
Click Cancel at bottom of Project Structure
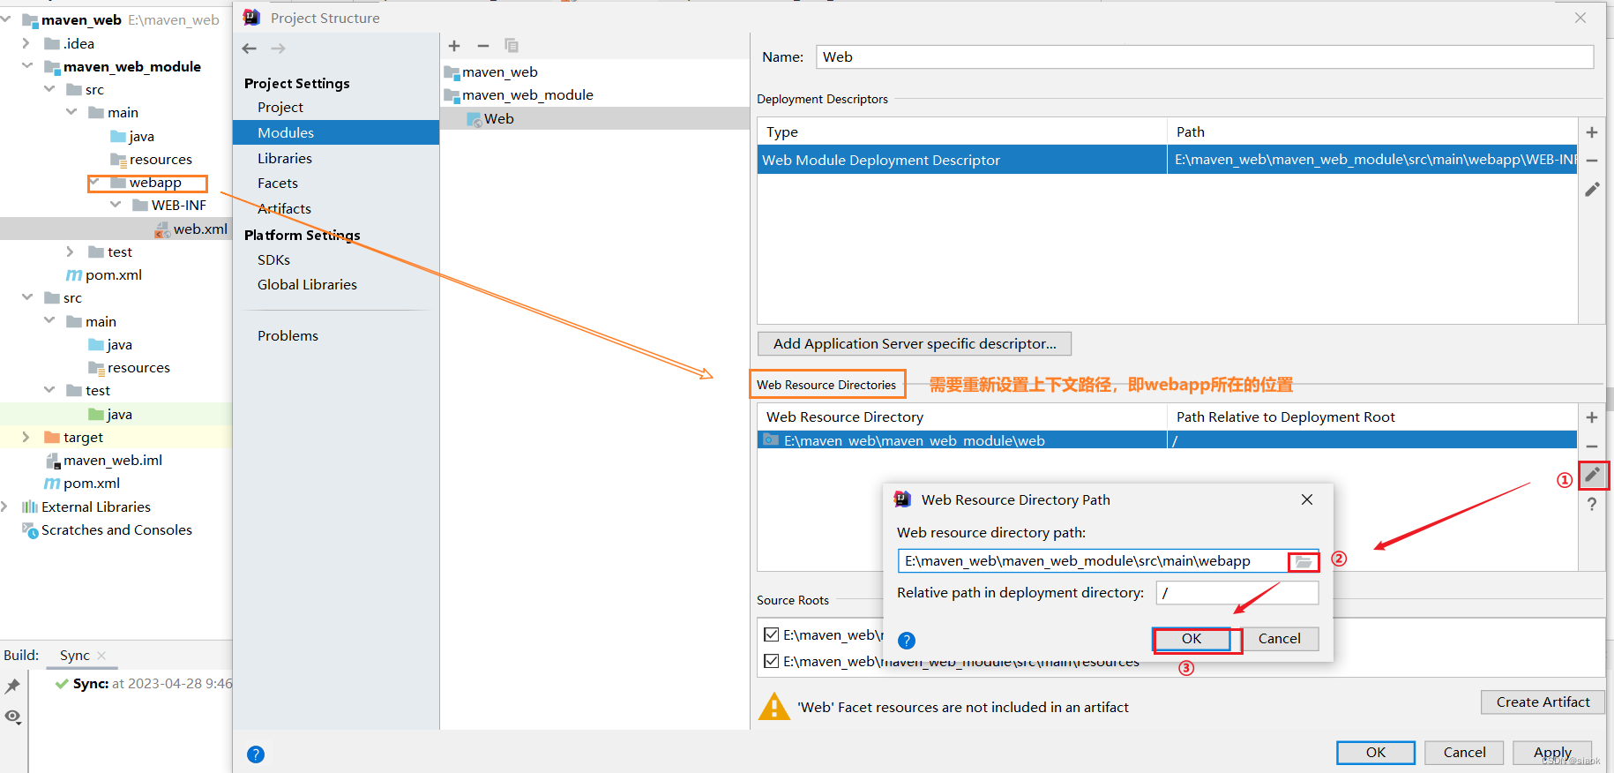[1464, 753]
